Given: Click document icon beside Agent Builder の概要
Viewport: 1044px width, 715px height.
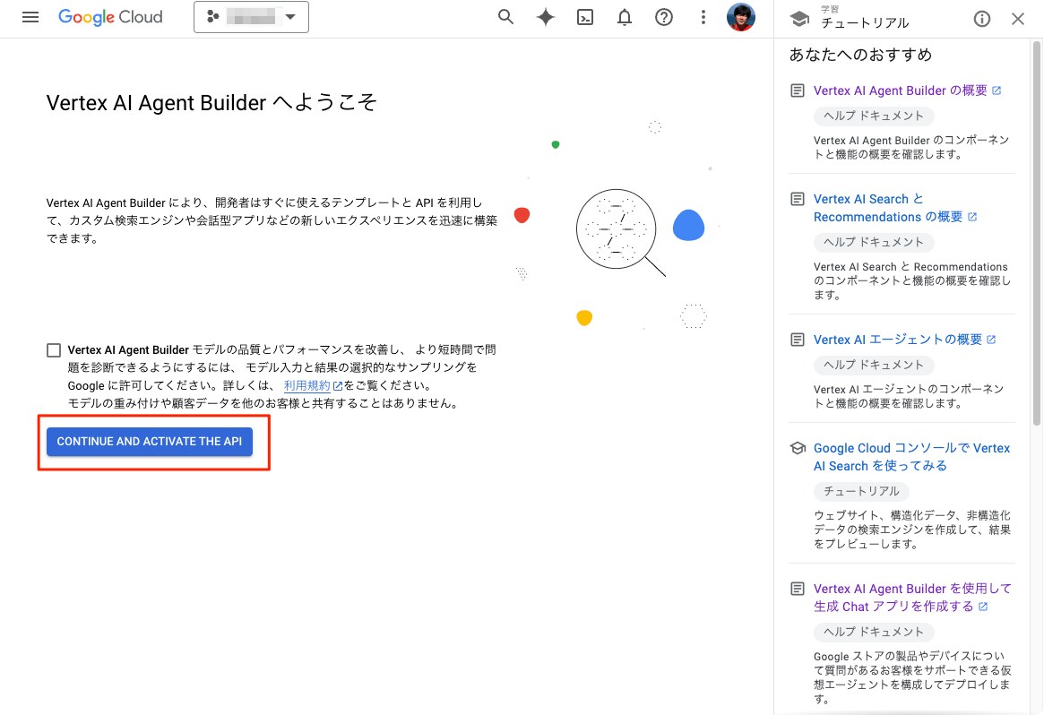Looking at the screenshot, I should (x=797, y=90).
